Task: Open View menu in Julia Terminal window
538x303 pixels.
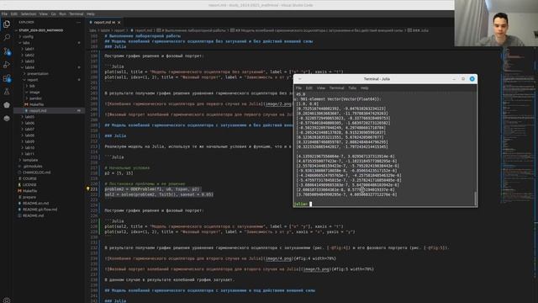Action: pos(321,88)
